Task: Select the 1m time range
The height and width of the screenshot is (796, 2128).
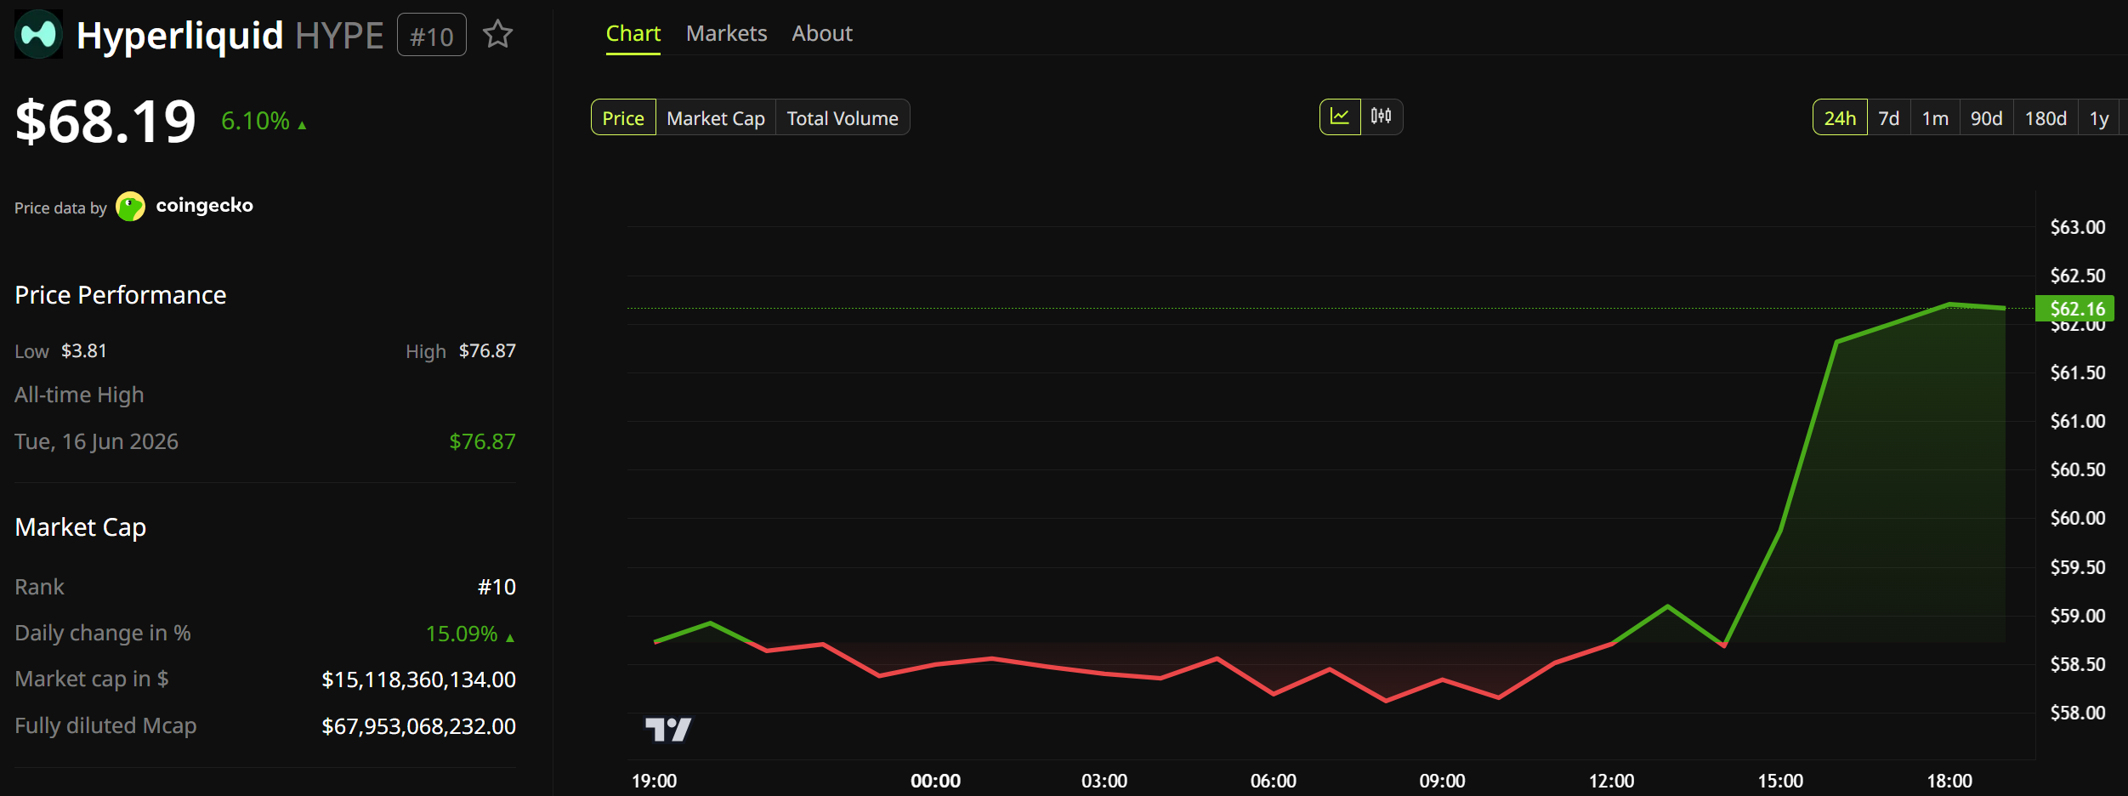Action: (1935, 117)
